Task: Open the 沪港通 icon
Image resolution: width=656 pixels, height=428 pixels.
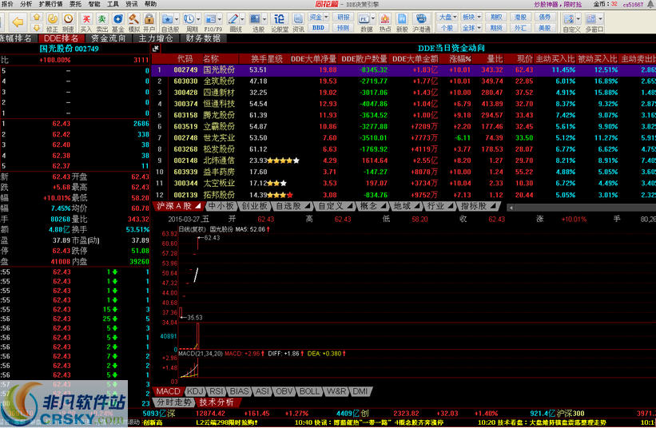Action: tap(421, 19)
